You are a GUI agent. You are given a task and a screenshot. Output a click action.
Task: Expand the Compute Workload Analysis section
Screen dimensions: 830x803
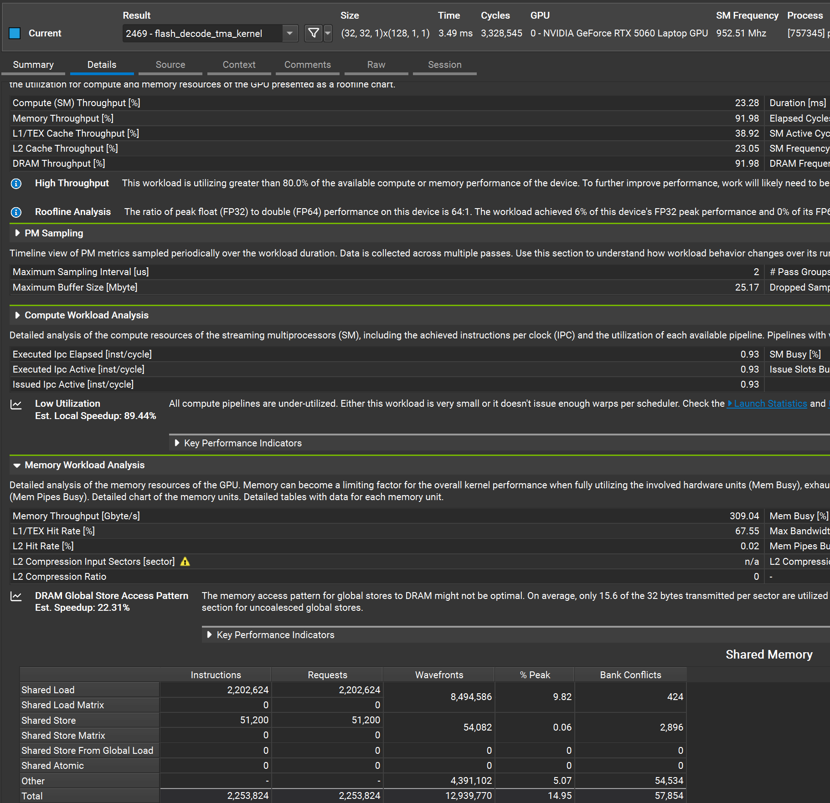click(17, 315)
